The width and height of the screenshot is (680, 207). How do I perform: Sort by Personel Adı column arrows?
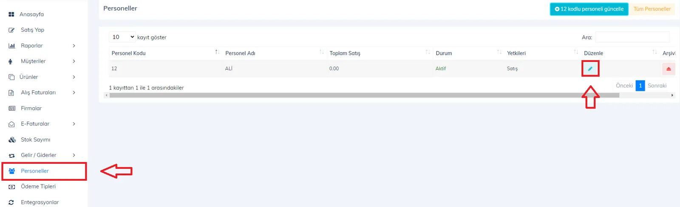click(x=322, y=52)
